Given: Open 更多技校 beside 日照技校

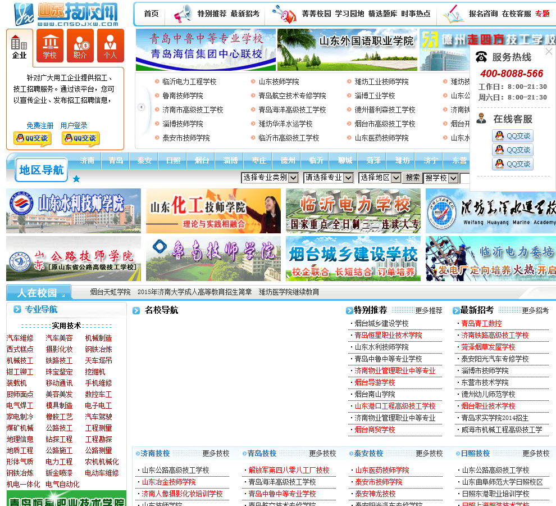Looking at the screenshot, I should pyautogui.click(x=536, y=454).
